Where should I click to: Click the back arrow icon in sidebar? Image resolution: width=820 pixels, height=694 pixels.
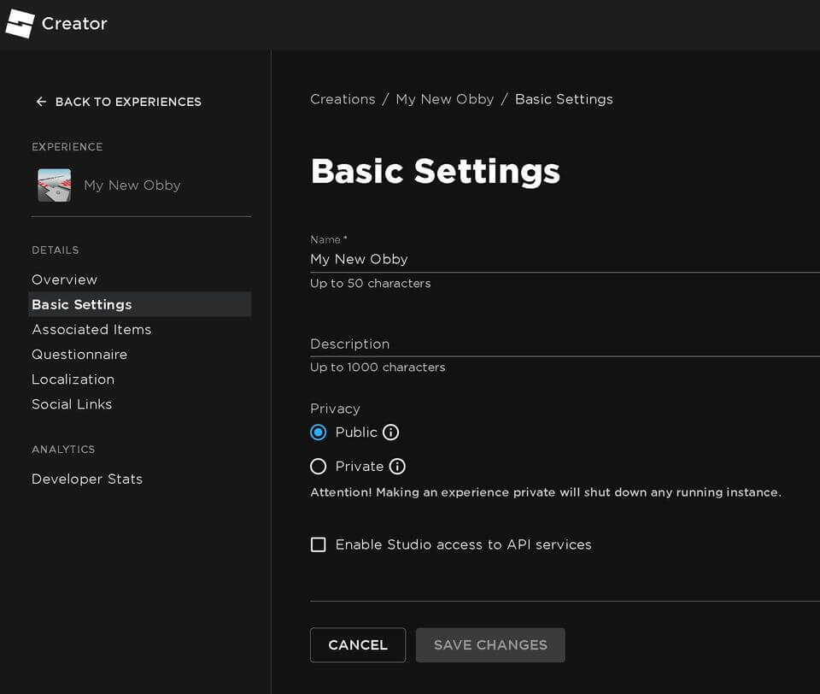(41, 102)
